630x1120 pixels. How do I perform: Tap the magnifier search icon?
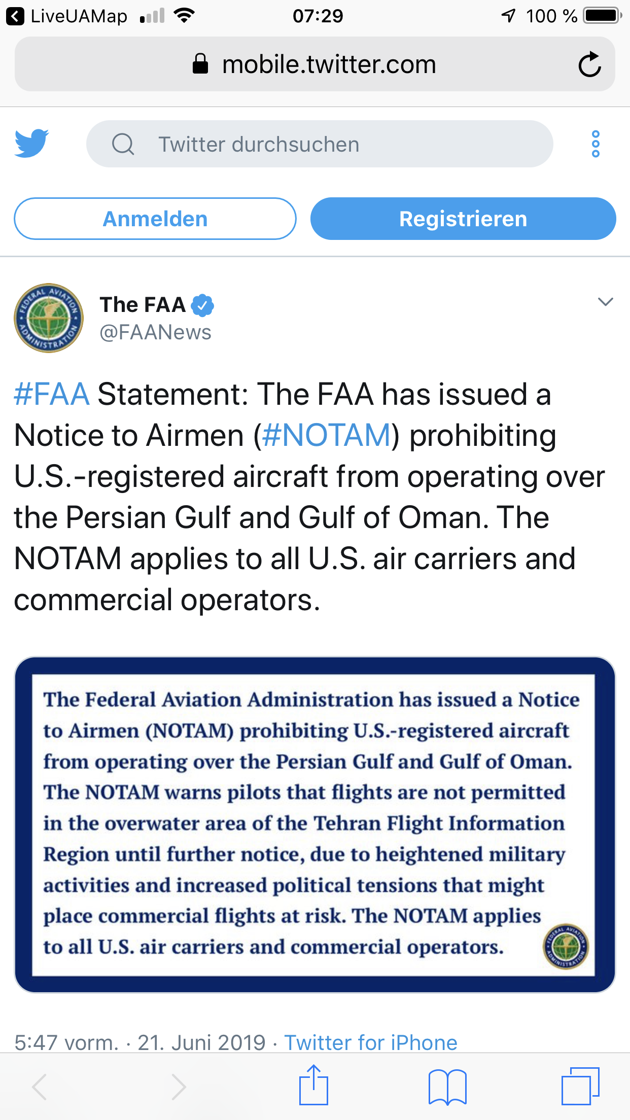[x=123, y=144]
